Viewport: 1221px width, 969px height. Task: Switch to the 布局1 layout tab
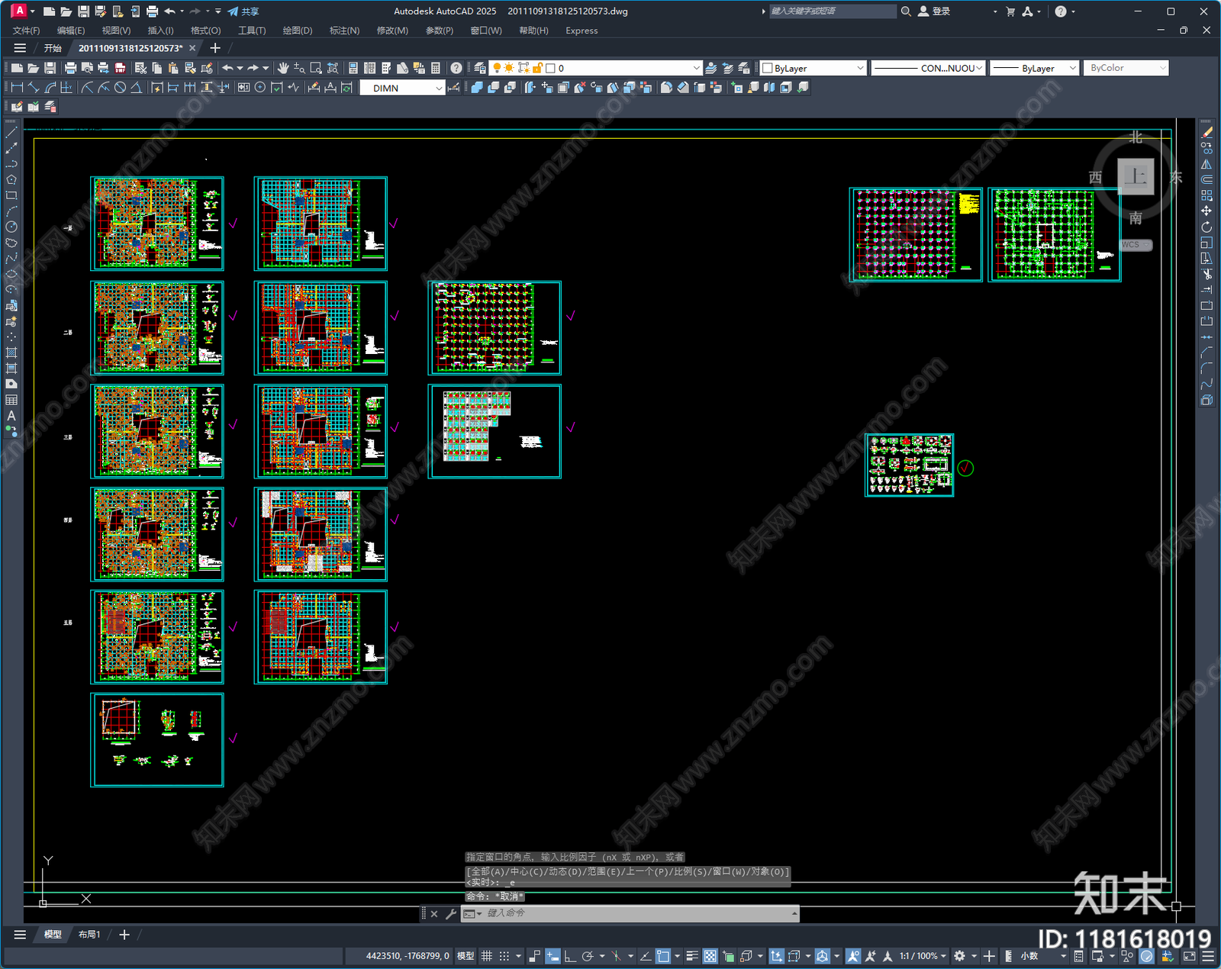tap(89, 935)
